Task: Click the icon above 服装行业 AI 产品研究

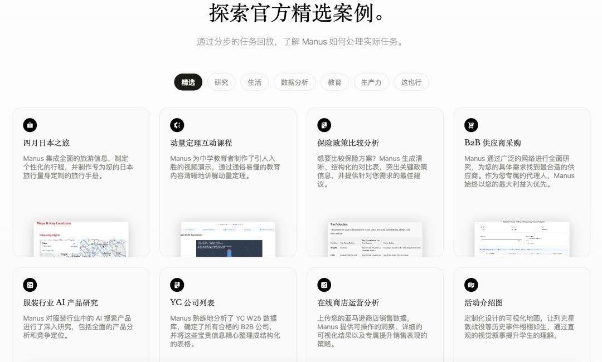Action: [x=30, y=285]
